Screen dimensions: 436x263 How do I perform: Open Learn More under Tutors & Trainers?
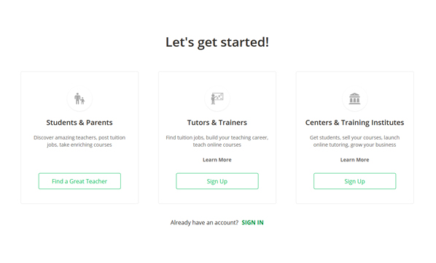click(x=217, y=160)
